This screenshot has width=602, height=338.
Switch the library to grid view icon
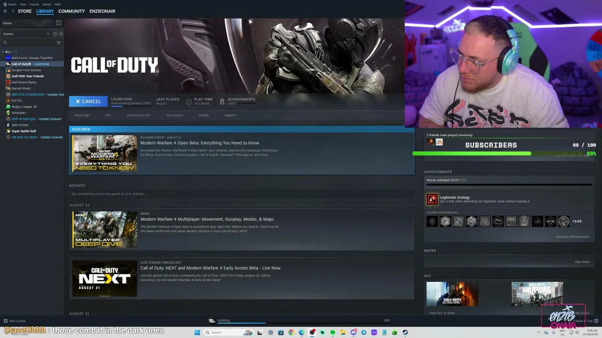tap(59, 23)
